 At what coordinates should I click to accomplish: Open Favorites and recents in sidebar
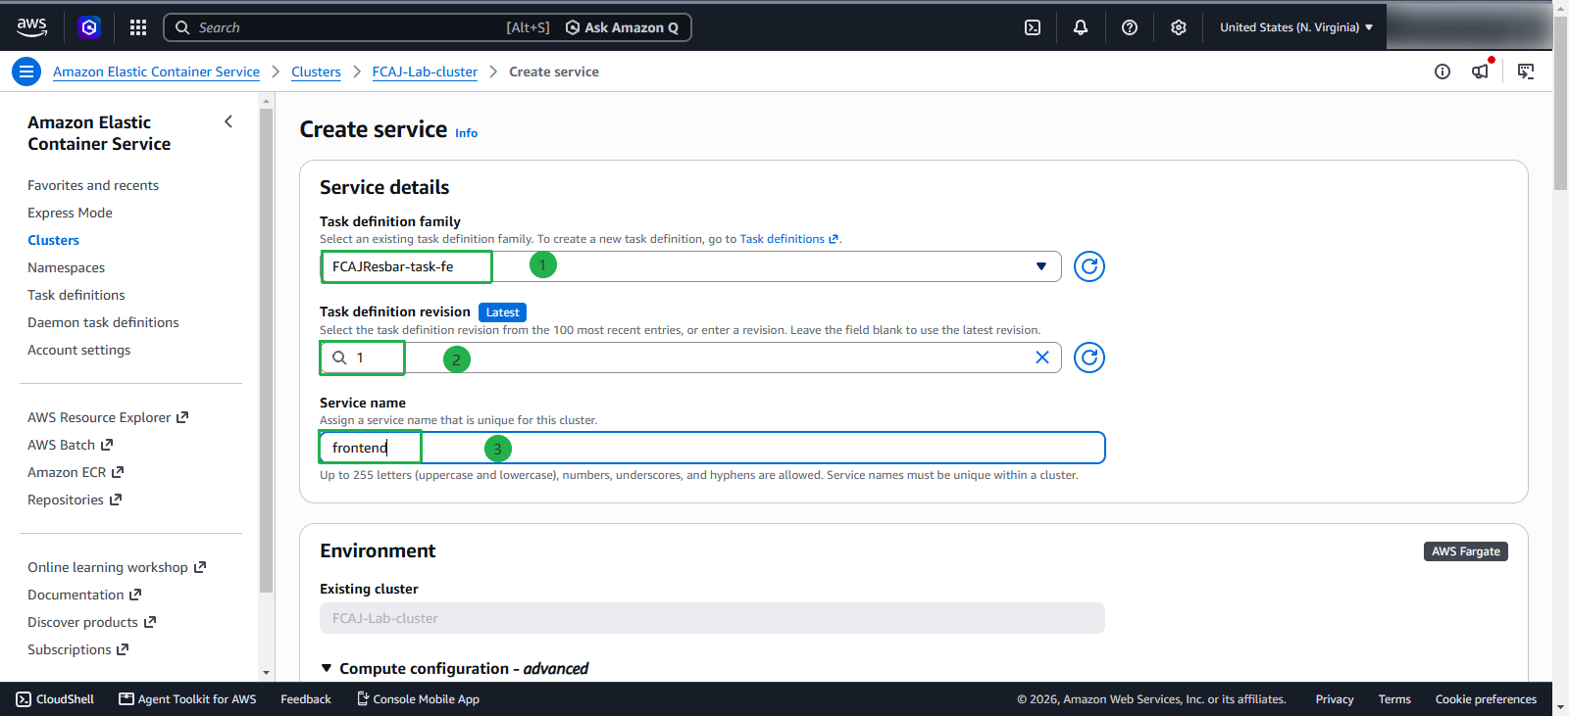[x=93, y=185]
